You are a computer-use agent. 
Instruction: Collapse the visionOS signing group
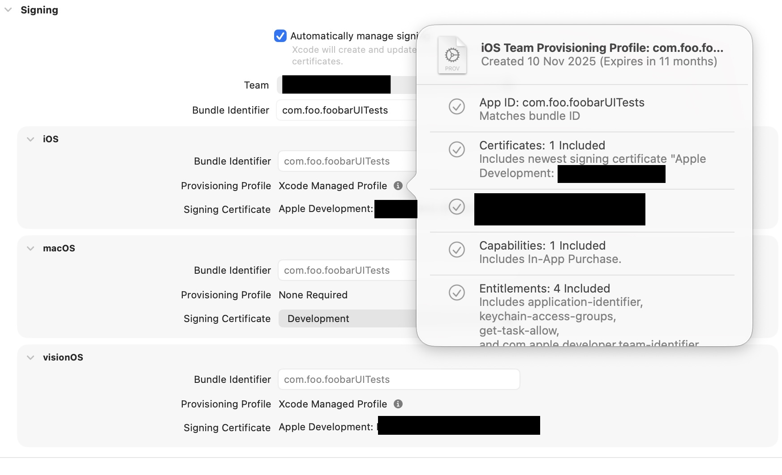[30, 357]
